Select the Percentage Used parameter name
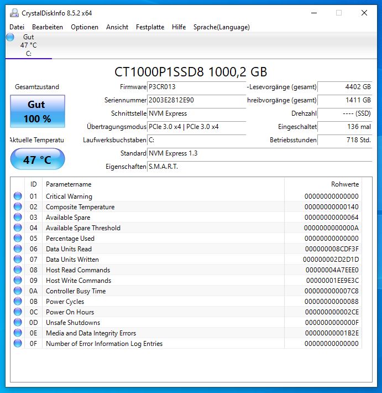Image resolution: width=382 pixels, height=393 pixels. [70, 239]
